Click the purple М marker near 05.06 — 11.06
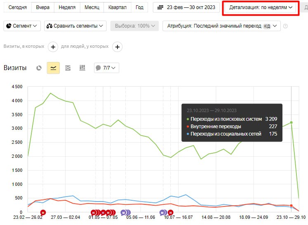 point(123,213)
